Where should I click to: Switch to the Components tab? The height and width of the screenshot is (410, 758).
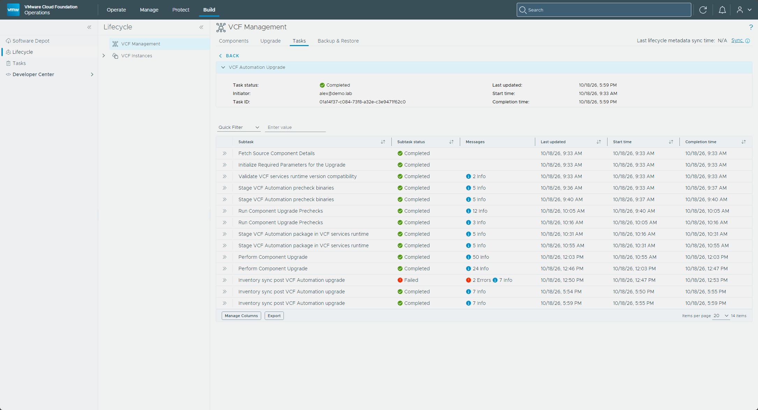234,41
